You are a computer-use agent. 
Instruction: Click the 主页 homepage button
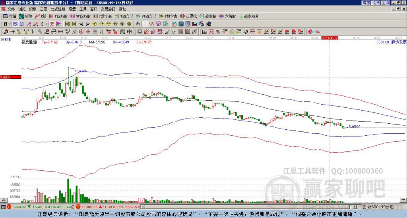[x=386, y=3]
